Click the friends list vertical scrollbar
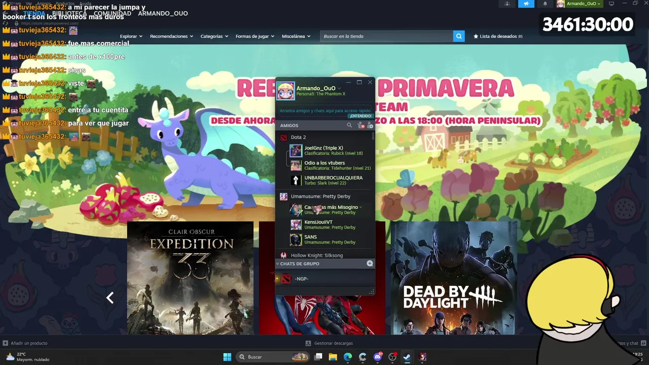Screen dimensions: 649x365 click(374, 136)
